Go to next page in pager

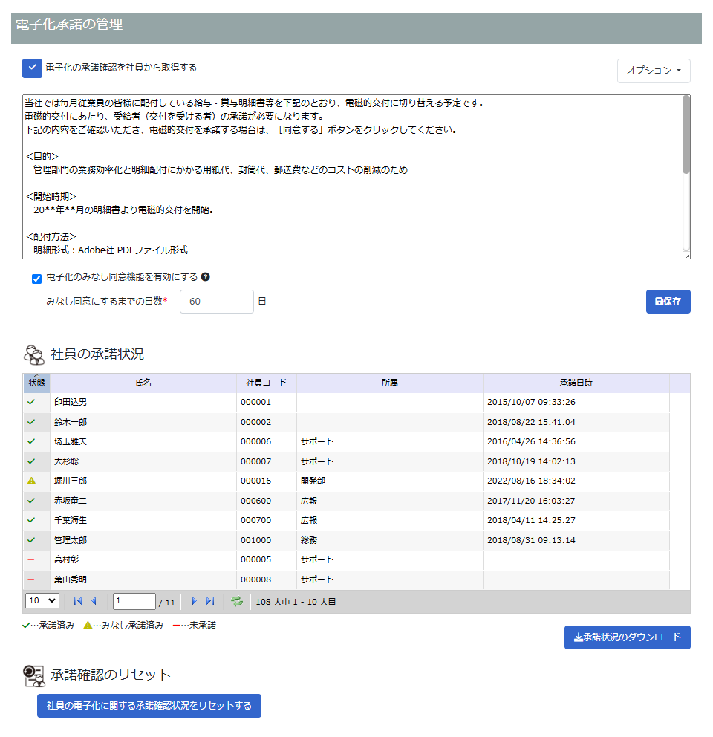pyautogui.click(x=194, y=601)
